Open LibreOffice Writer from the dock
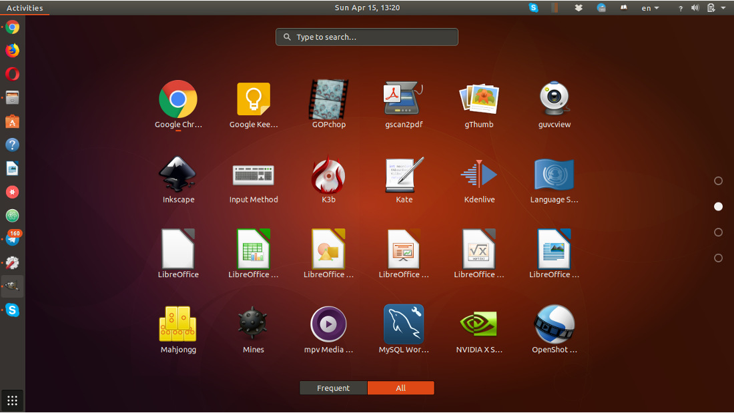 coord(12,169)
